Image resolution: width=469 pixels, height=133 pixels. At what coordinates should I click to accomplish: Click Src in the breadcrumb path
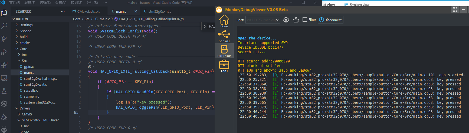click(x=87, y=19)
